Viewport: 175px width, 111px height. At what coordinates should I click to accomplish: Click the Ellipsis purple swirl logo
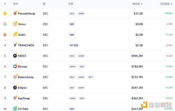click(15, 88)
